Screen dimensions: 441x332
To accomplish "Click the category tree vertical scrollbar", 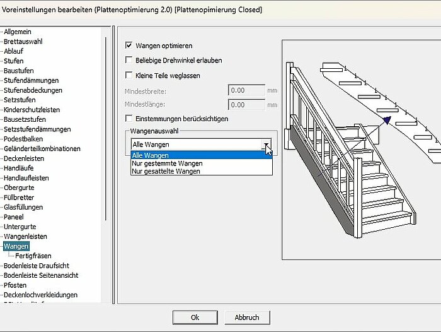I will pyautogui.click(x=106, y=129).
